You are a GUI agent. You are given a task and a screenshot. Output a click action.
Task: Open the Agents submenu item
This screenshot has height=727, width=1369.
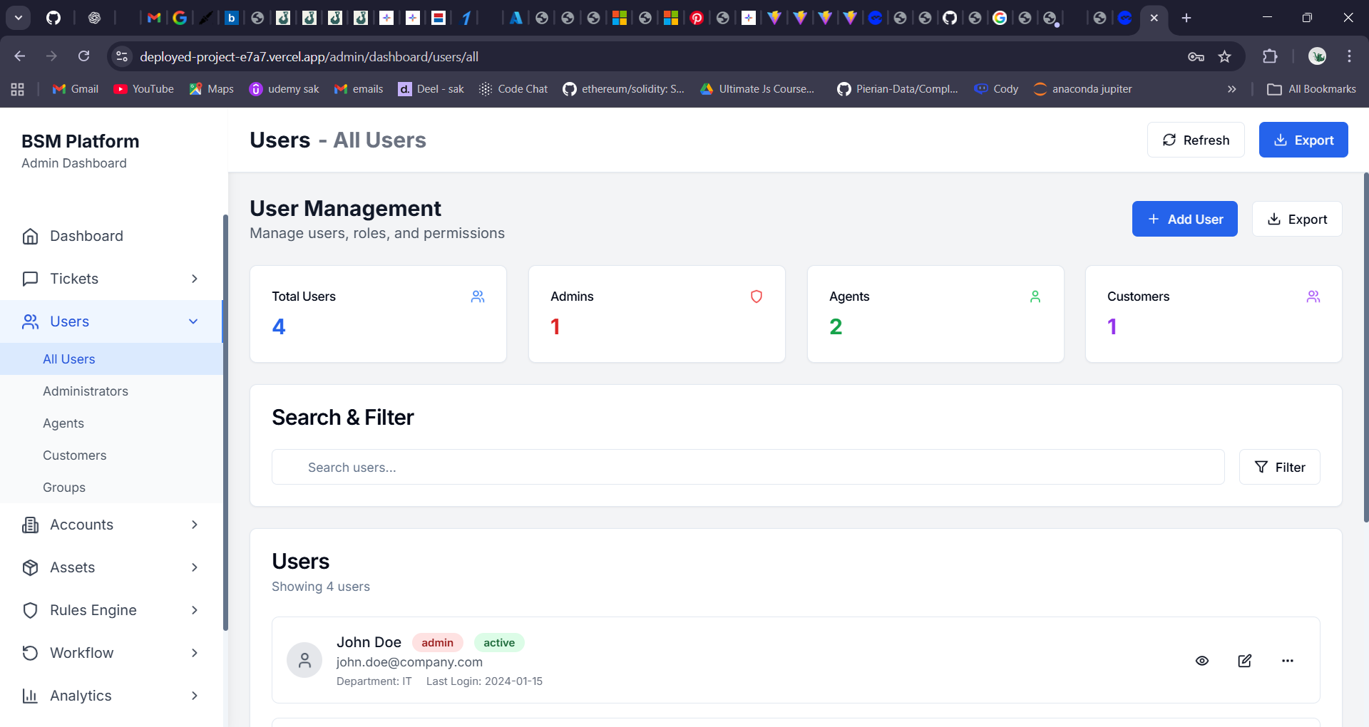[111, 423]
